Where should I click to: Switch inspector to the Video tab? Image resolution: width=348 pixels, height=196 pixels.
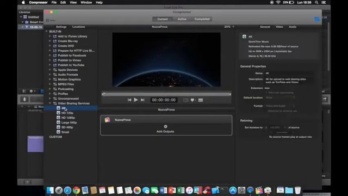(x=279, y=27)
